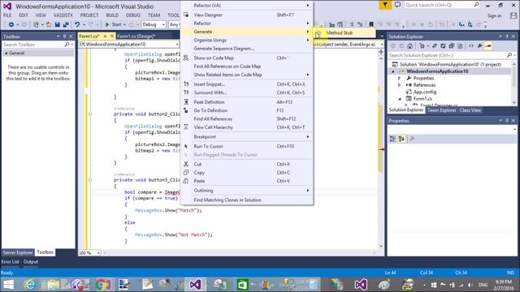The image size is (520, 292).
Task: Collapse the button2_Click method outline box
Action: point(90,114)
